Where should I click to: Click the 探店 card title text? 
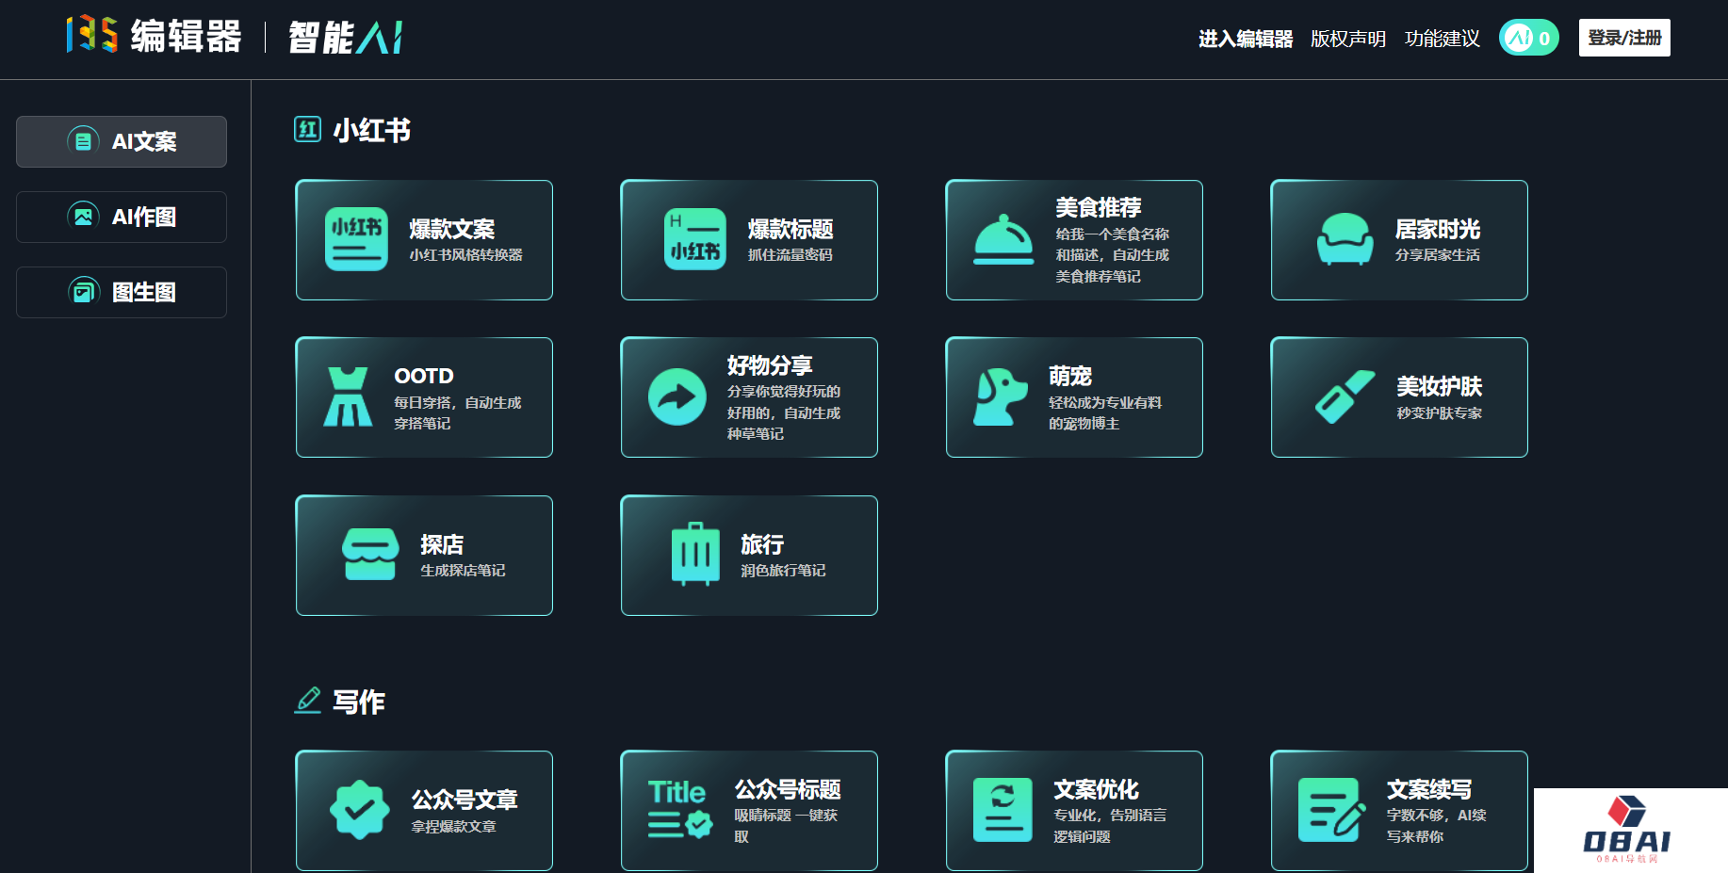(442, 544)
